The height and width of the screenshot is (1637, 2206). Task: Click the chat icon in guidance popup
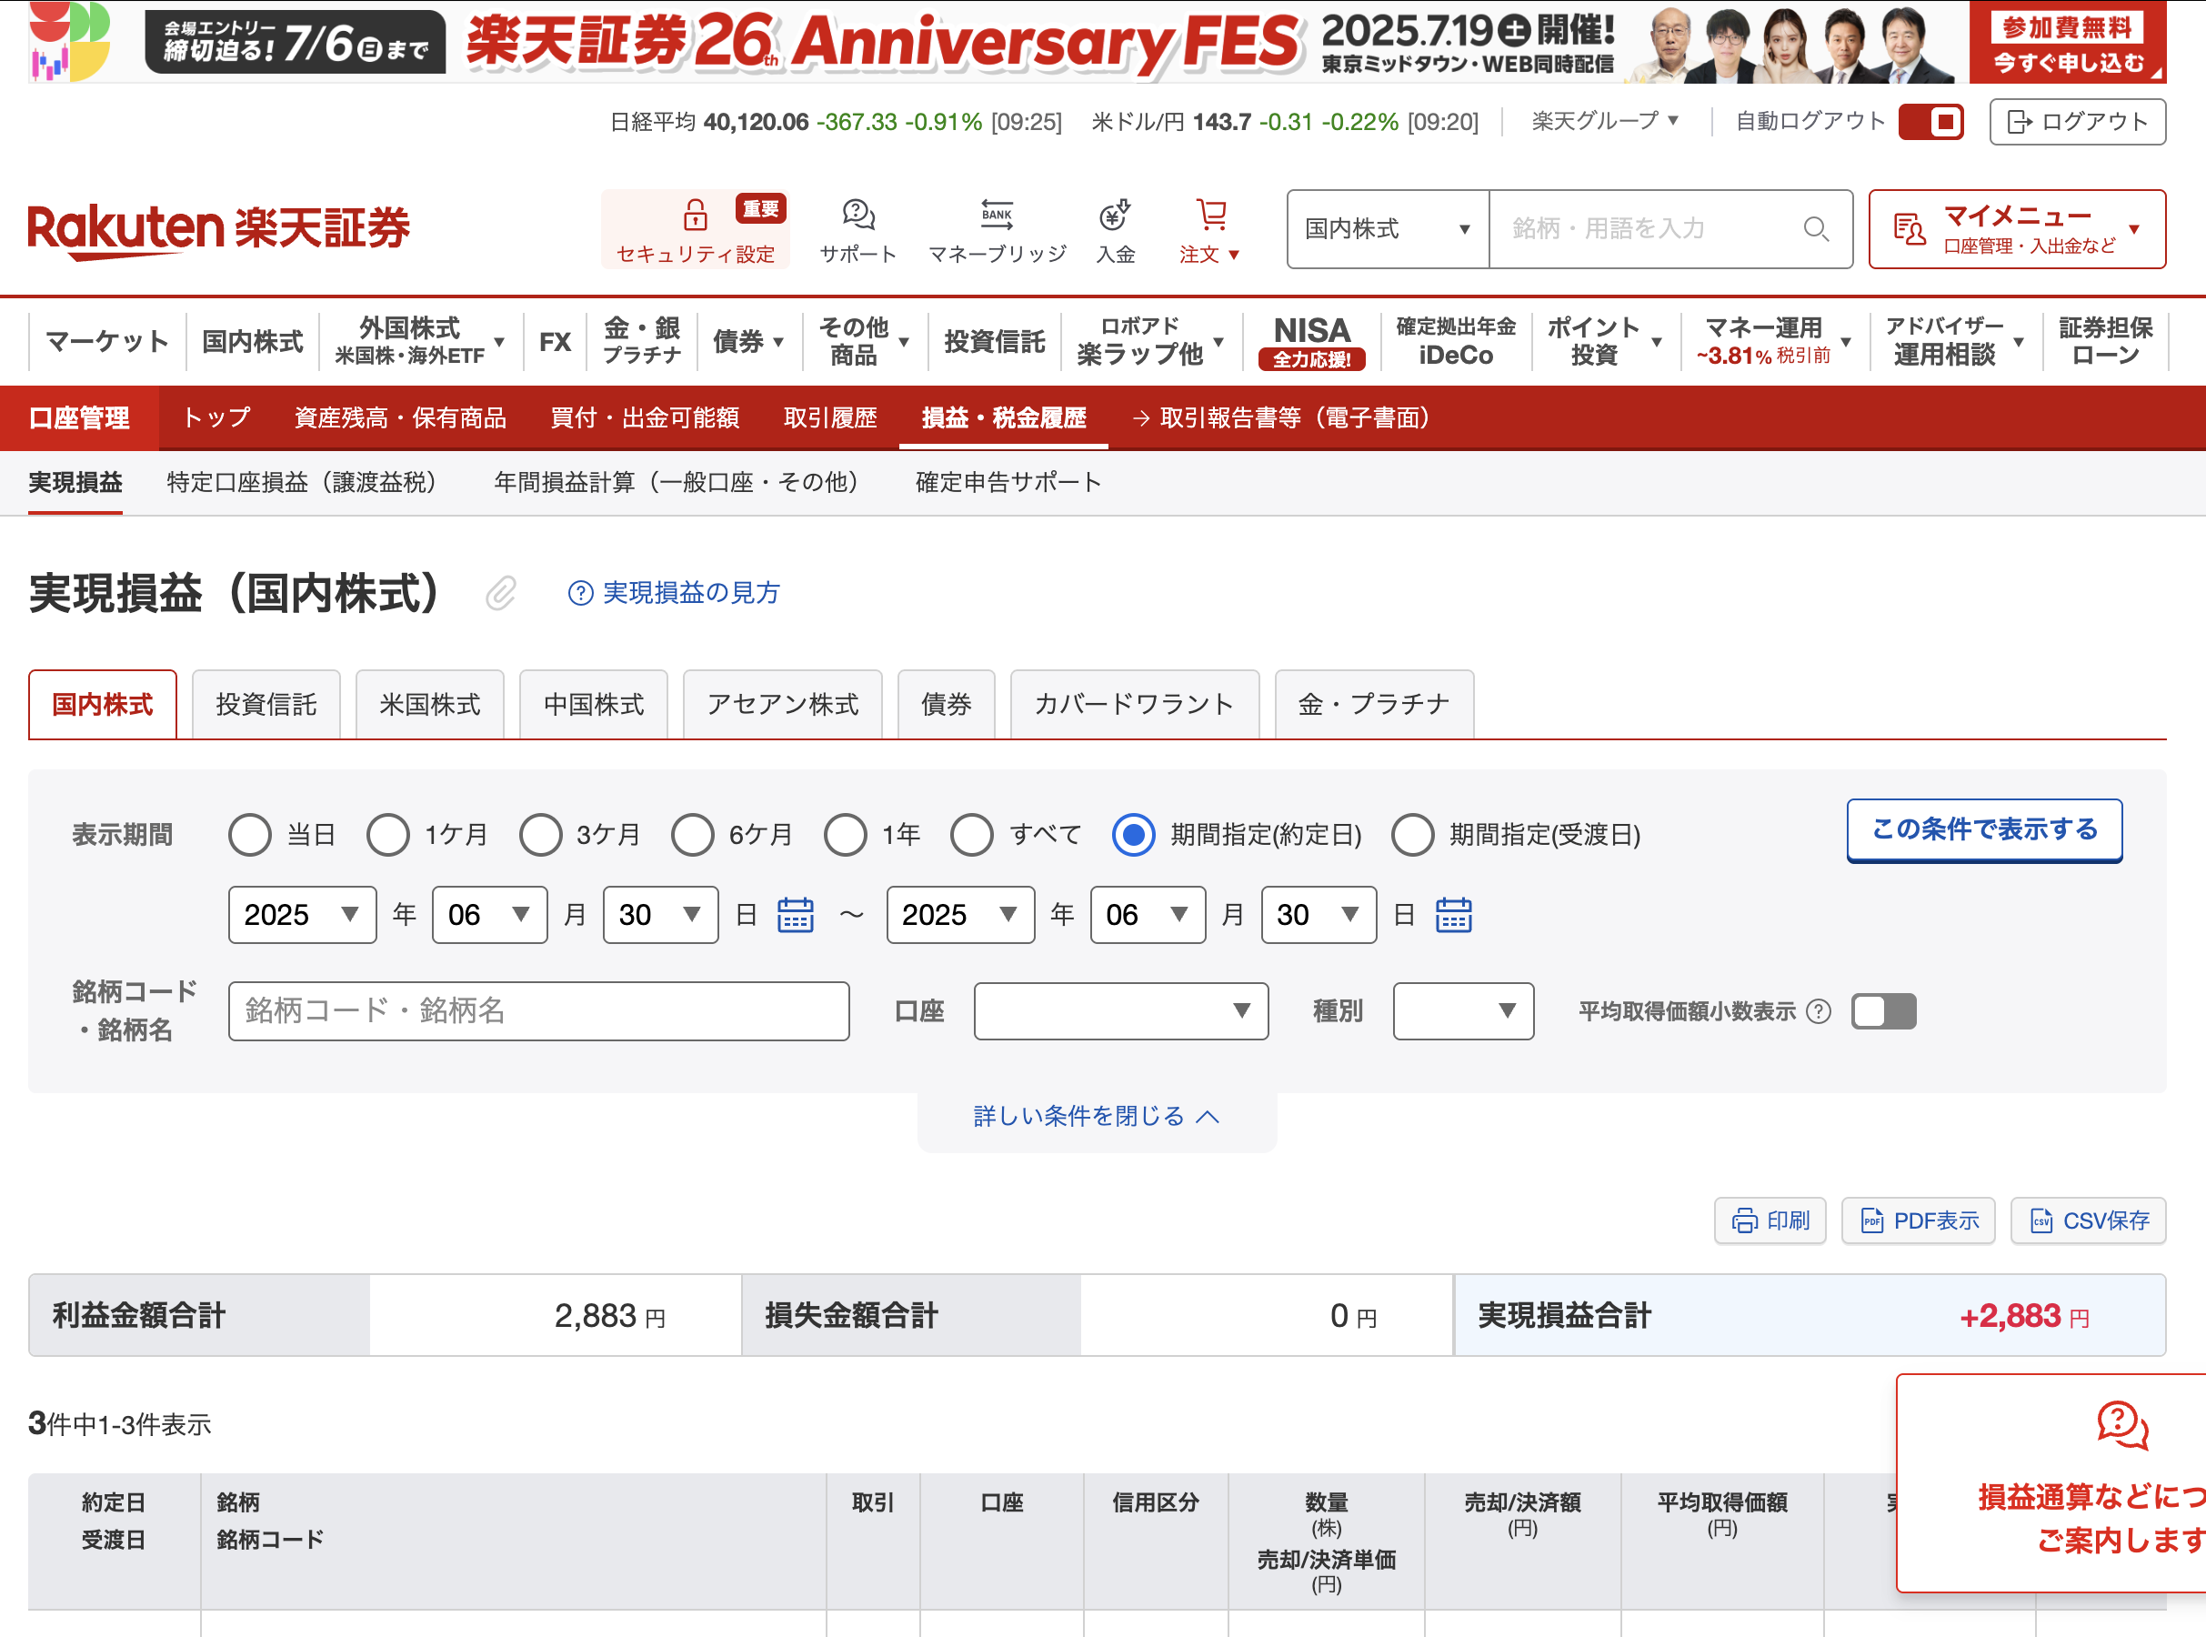(x=2121, y=1426)
